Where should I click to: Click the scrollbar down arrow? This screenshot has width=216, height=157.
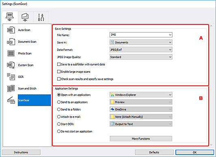(x=212, y=145)
